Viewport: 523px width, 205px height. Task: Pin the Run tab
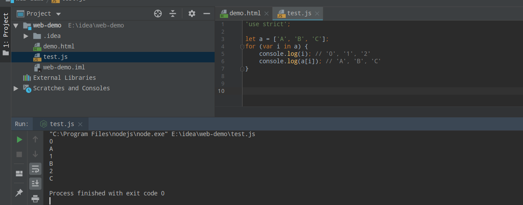tap(19, 192)
